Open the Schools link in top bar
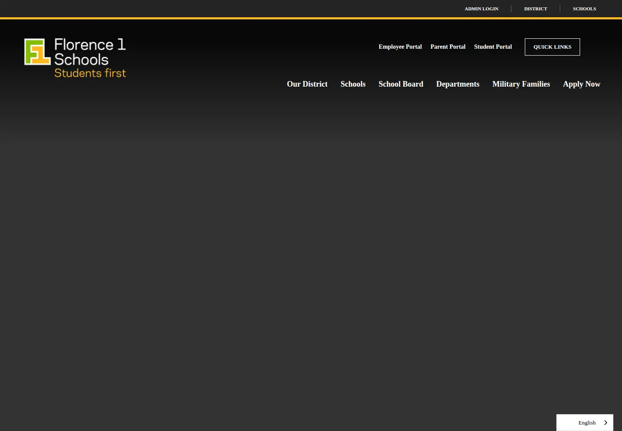The width and height of the screenshot is (622, 431). (x=584, y=9)
